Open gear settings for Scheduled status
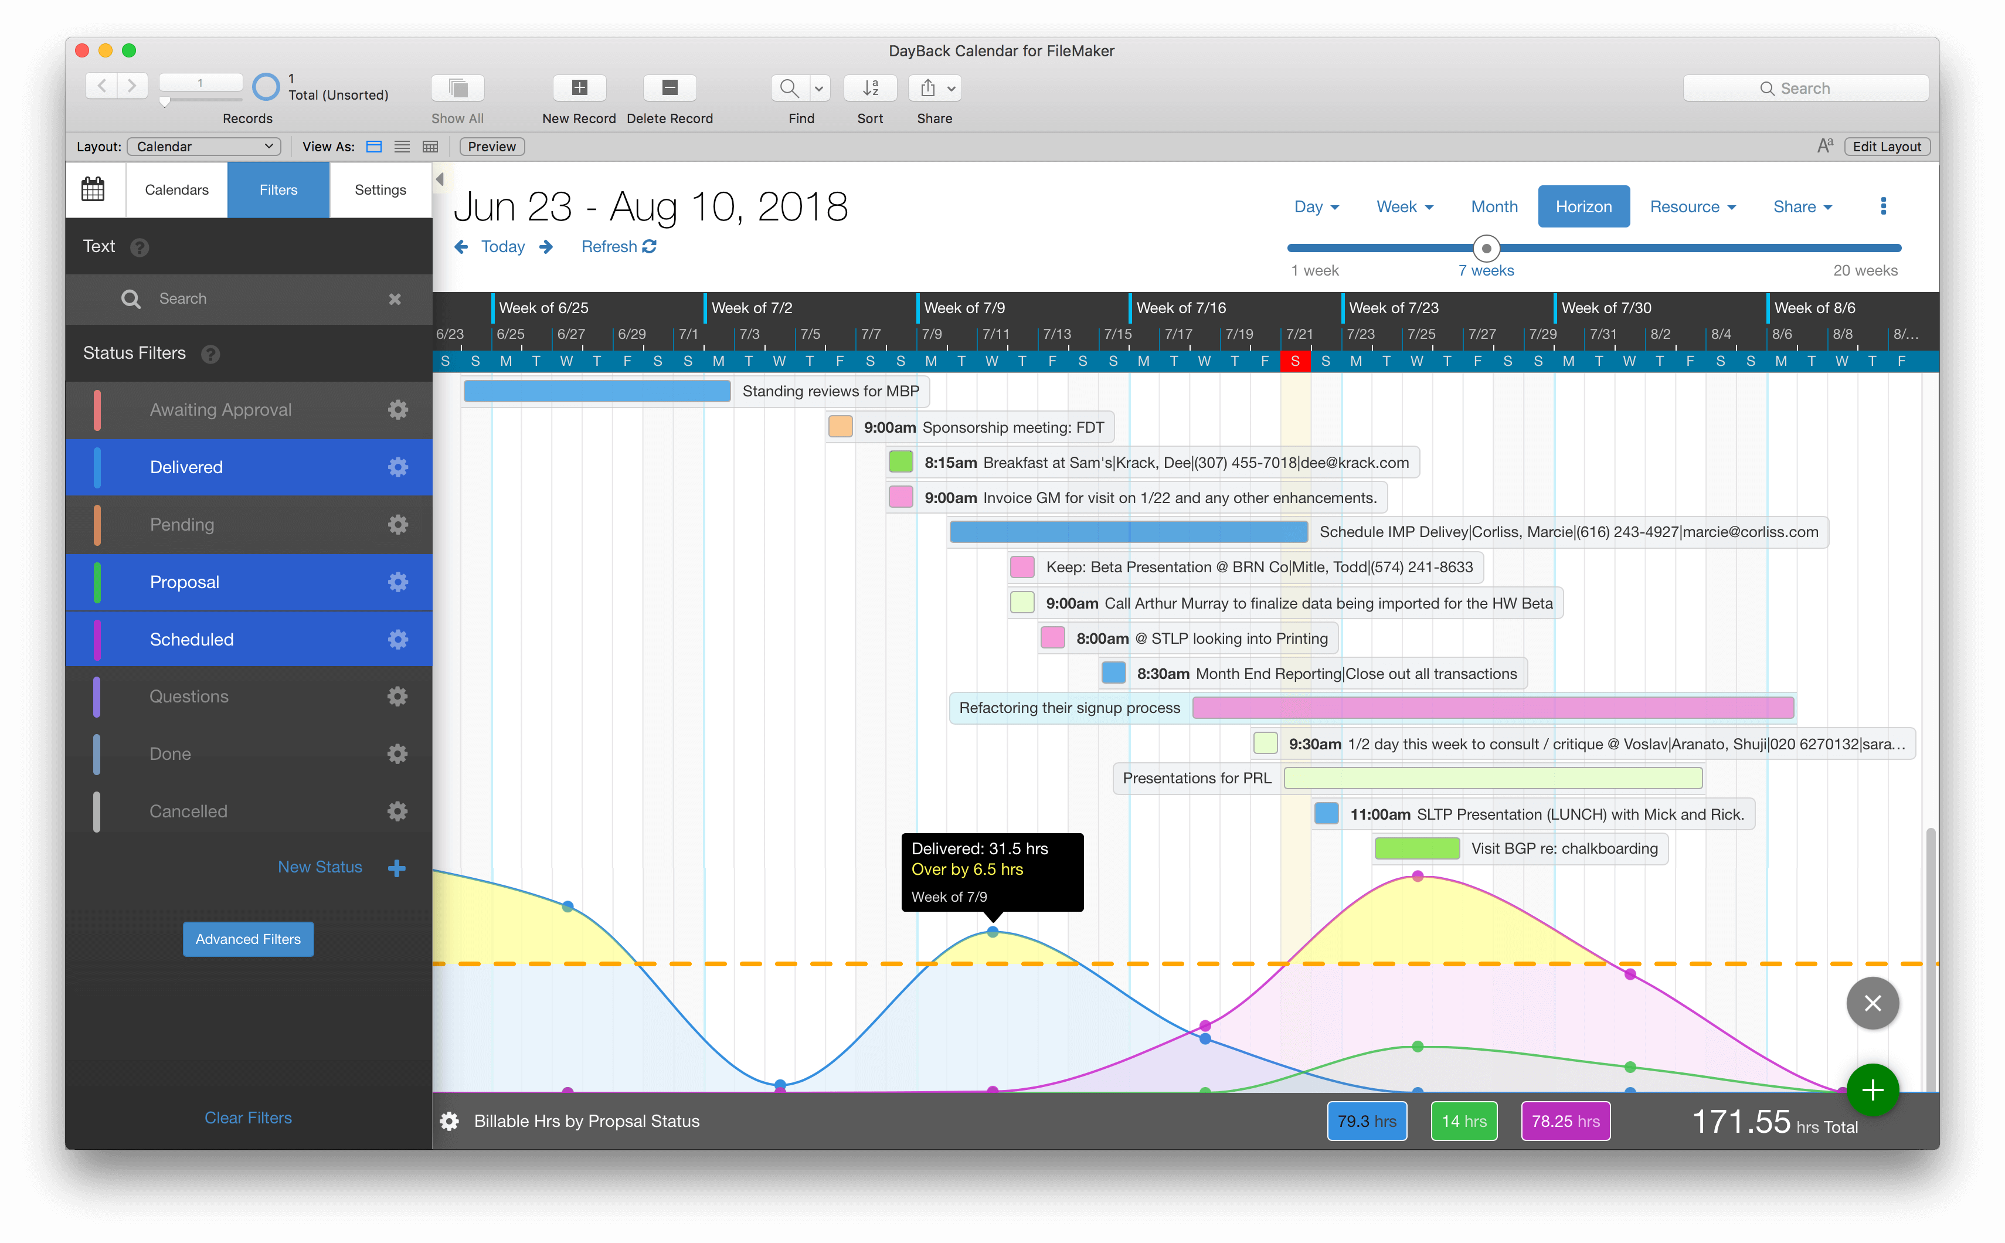This screenshot has width=2005, height=1243. (398, 640)
